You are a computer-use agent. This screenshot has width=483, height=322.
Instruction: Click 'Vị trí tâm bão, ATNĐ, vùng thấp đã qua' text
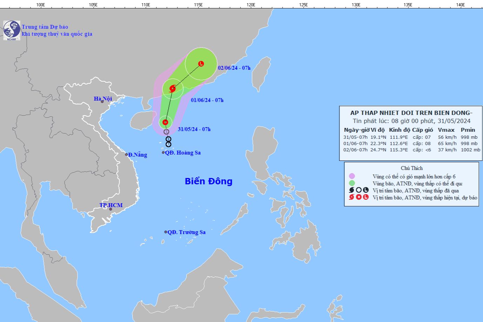click(416, 191)
